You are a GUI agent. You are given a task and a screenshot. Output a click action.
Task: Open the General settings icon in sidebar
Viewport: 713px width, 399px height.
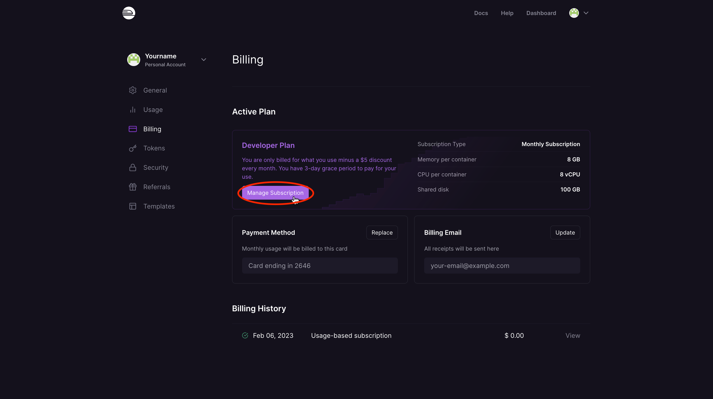(133, 90)
